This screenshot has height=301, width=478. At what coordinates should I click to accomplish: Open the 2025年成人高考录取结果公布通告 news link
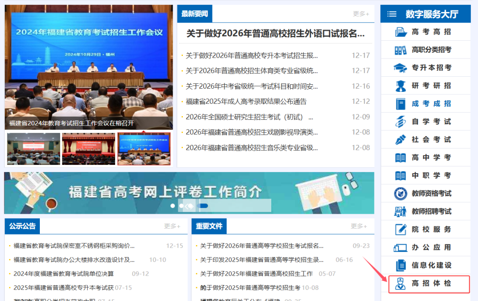pos(246,102)
